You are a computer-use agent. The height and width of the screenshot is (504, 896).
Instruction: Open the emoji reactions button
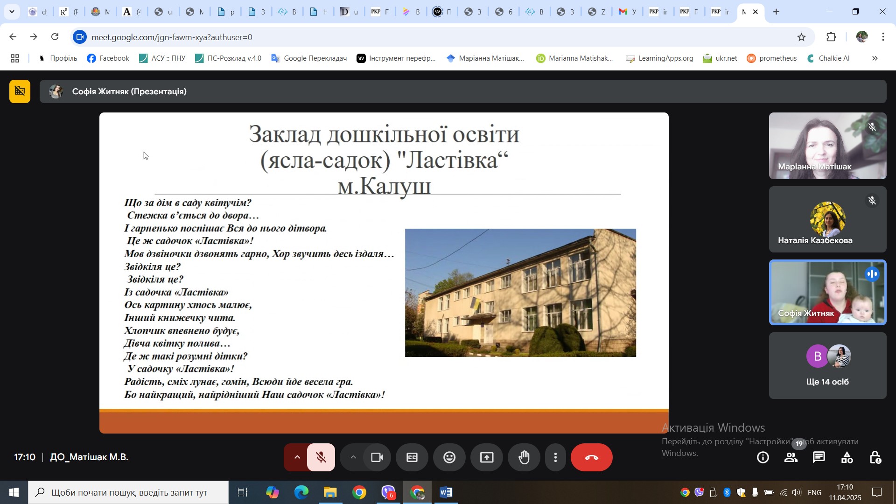449,458
